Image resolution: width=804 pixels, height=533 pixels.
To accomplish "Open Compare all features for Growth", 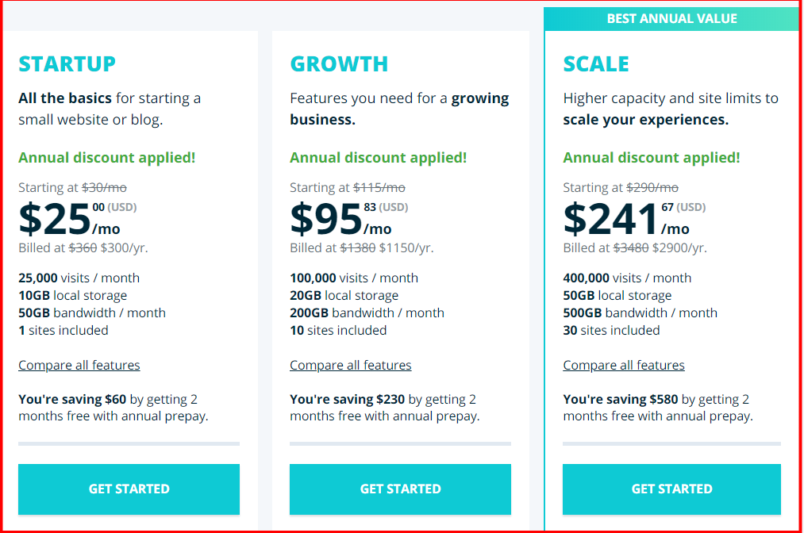I will tap(350, 365).
